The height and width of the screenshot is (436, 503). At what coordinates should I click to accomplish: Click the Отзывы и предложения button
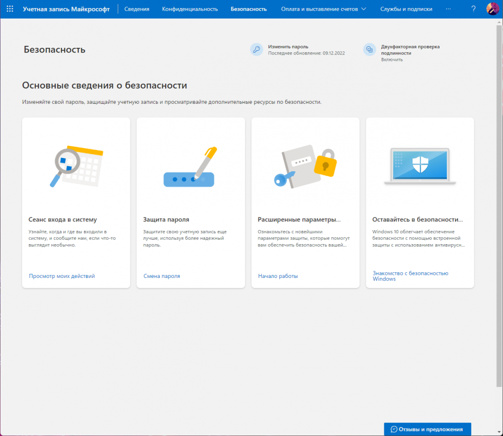coord(427,429)
